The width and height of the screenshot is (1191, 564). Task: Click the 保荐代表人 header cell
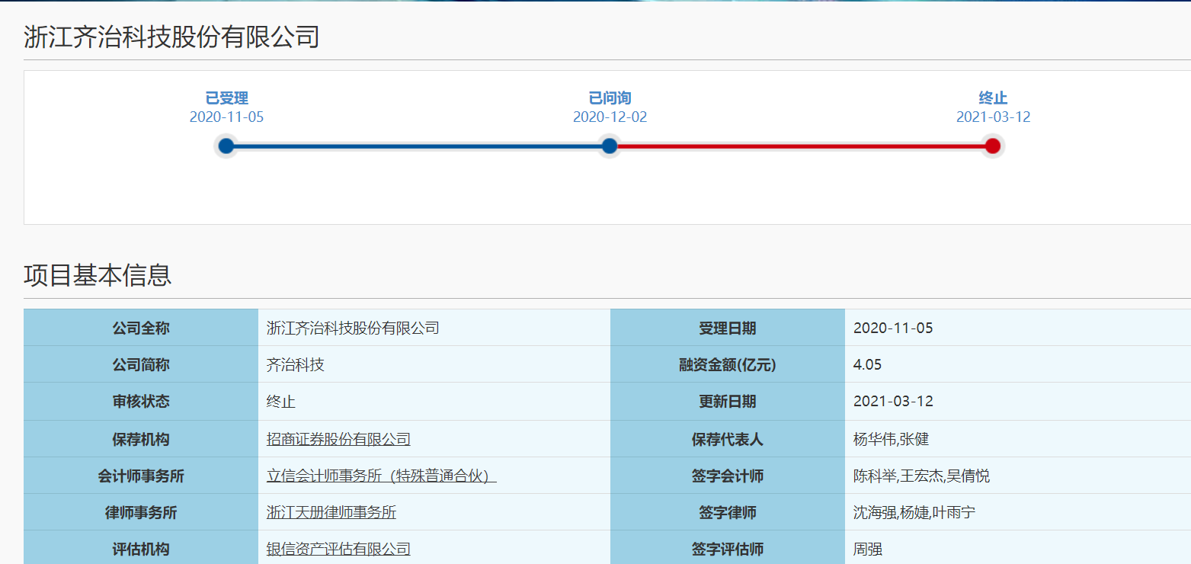pyautogui.click(x=728, y=439)
